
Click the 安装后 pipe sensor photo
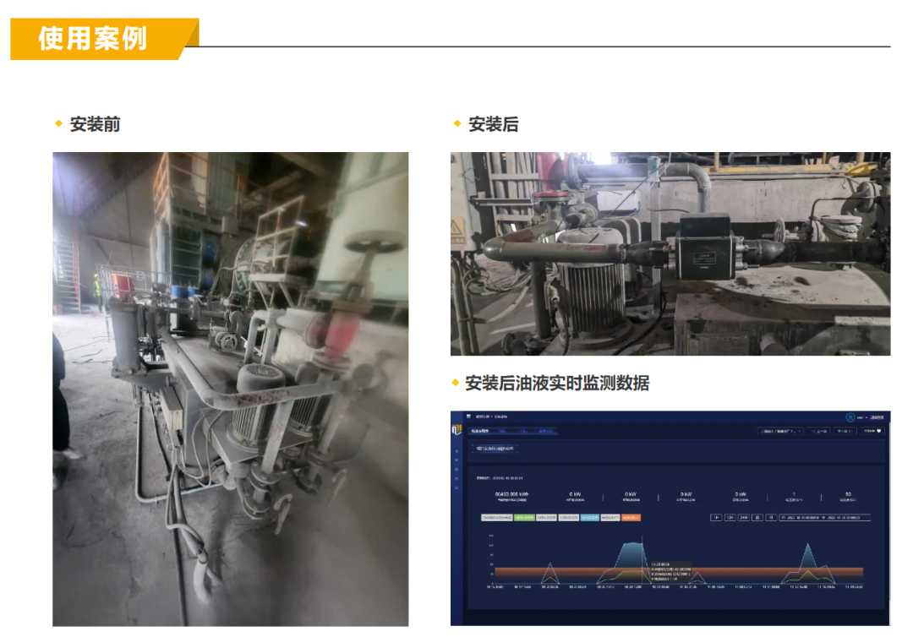(x=670, y=253)
